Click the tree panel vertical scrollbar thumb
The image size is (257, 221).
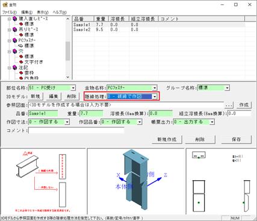(68, 51)
